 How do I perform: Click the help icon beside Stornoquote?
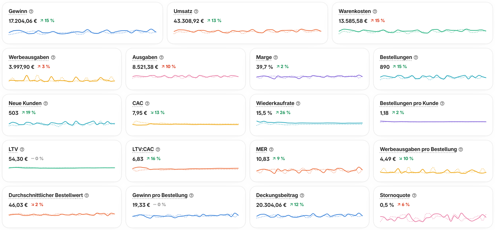(x=414, y=195)
